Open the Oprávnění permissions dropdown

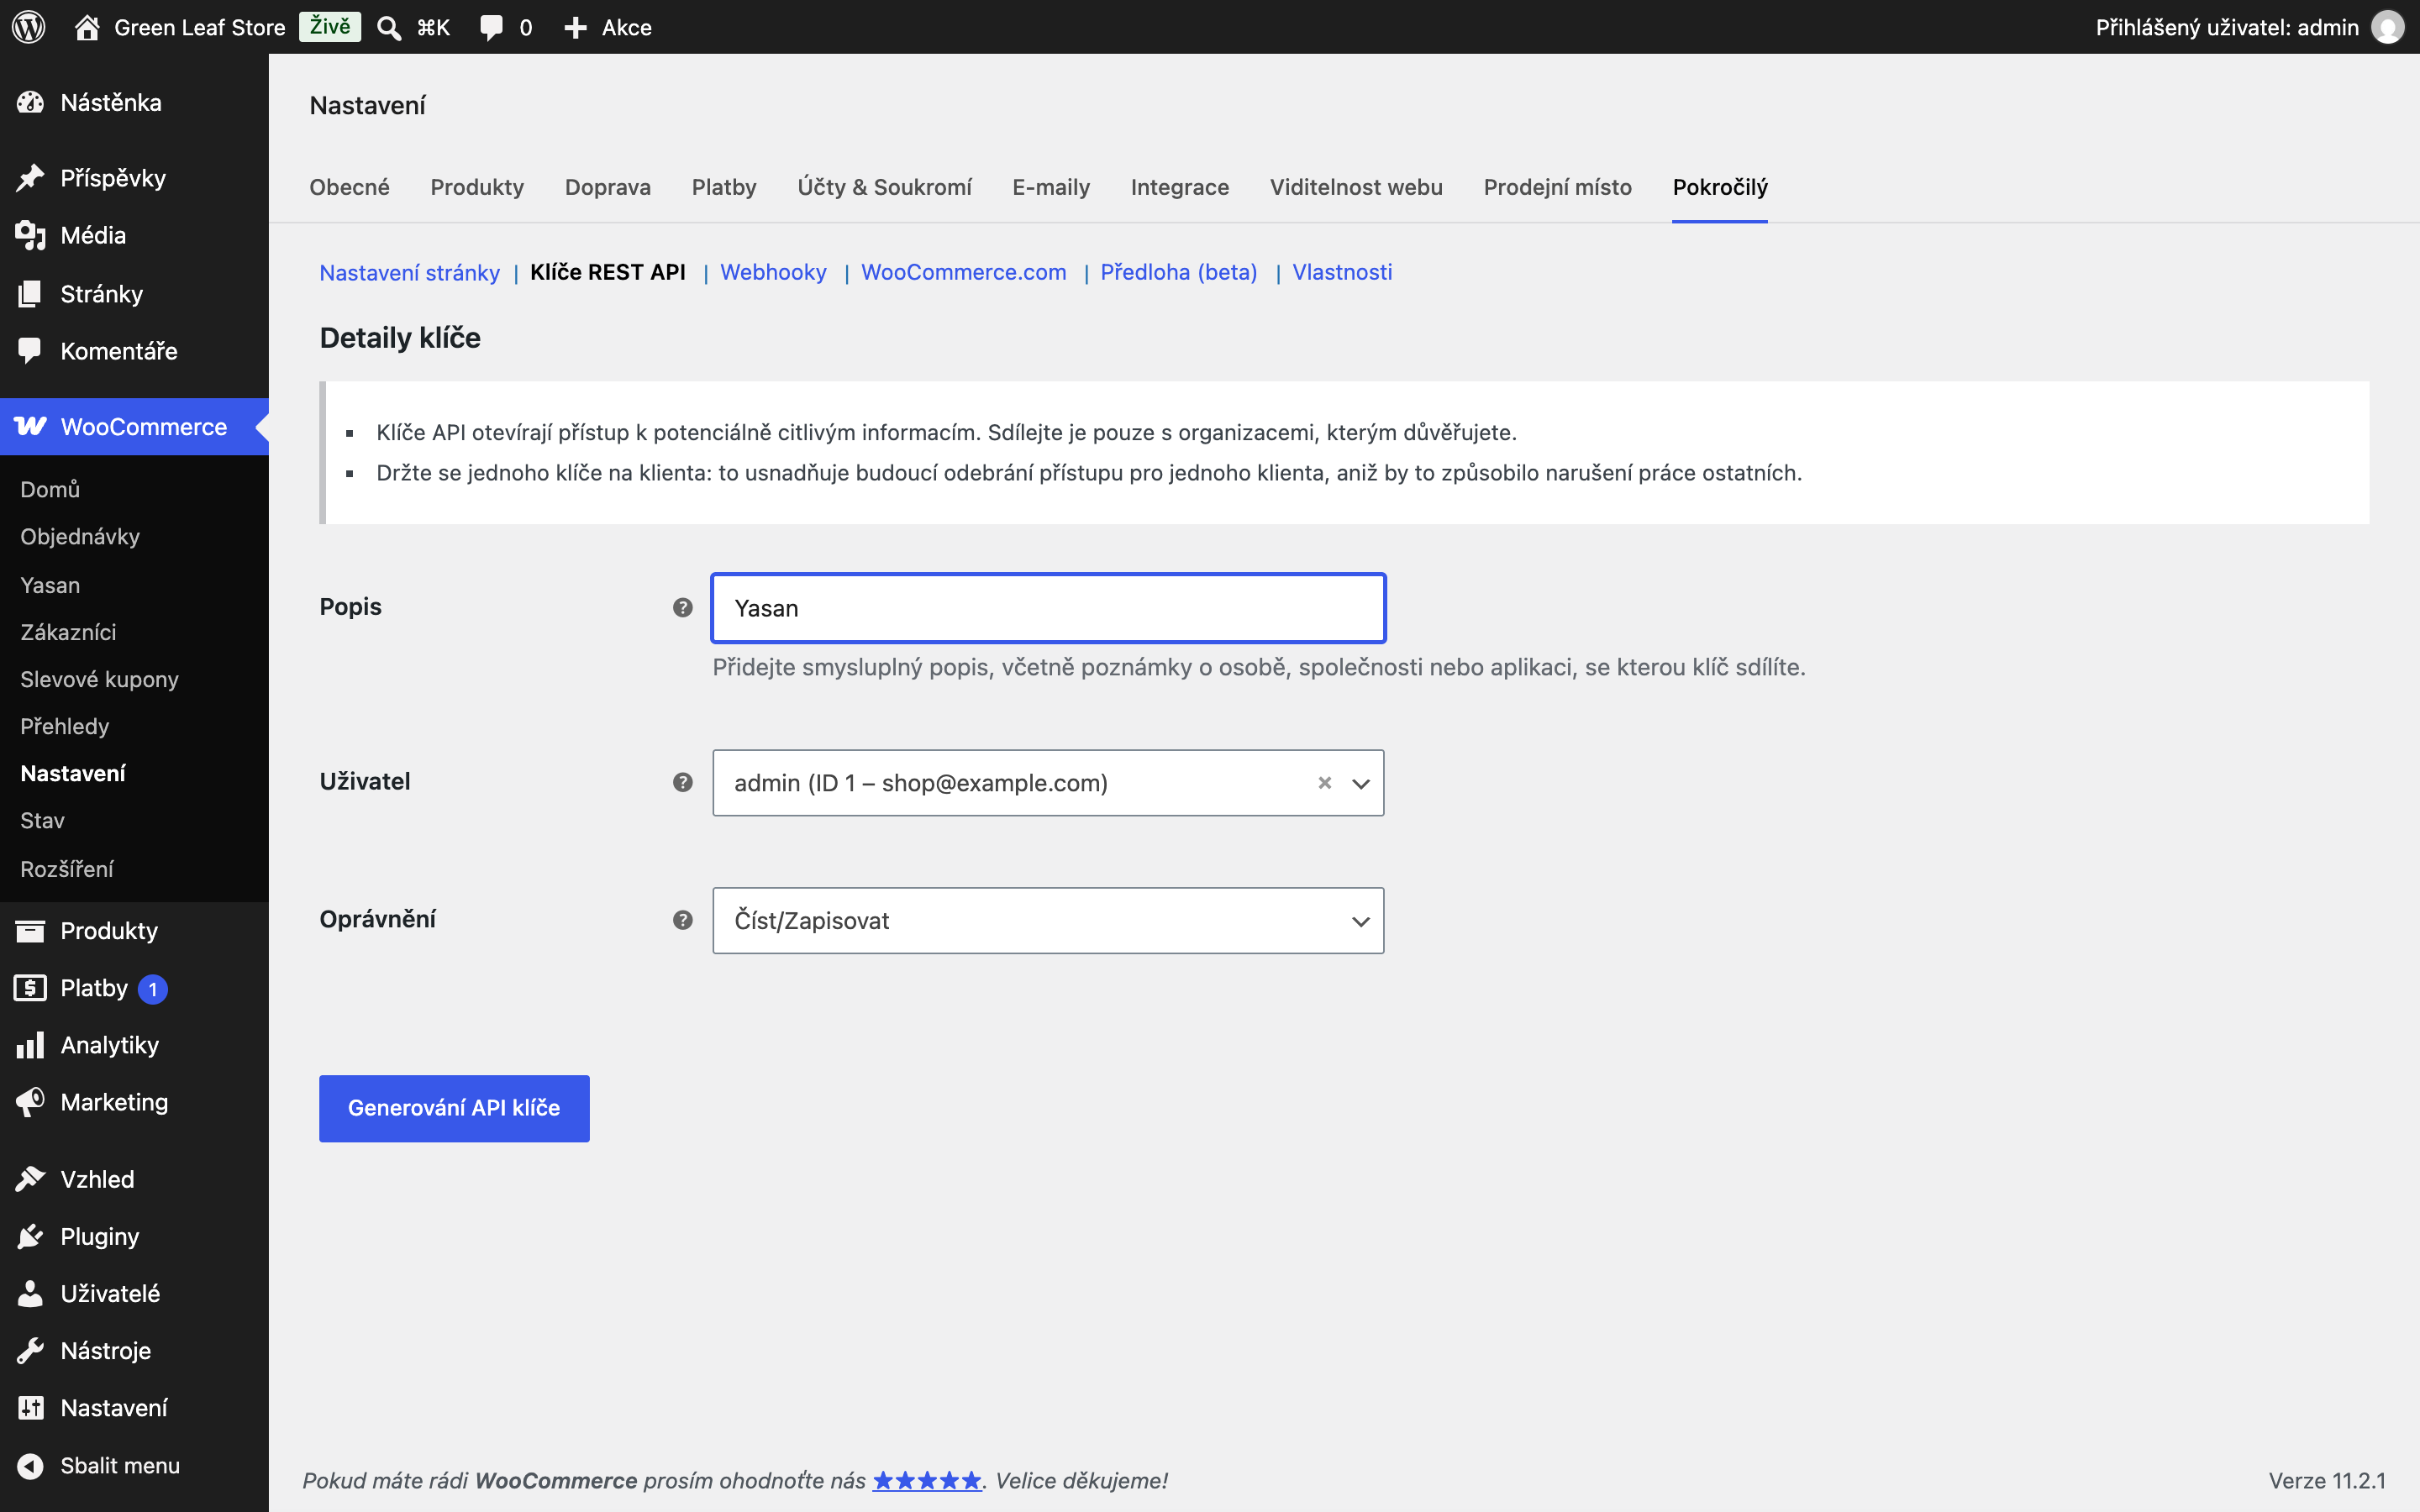1048,920
